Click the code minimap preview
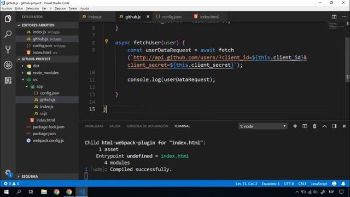 point(336,26)
